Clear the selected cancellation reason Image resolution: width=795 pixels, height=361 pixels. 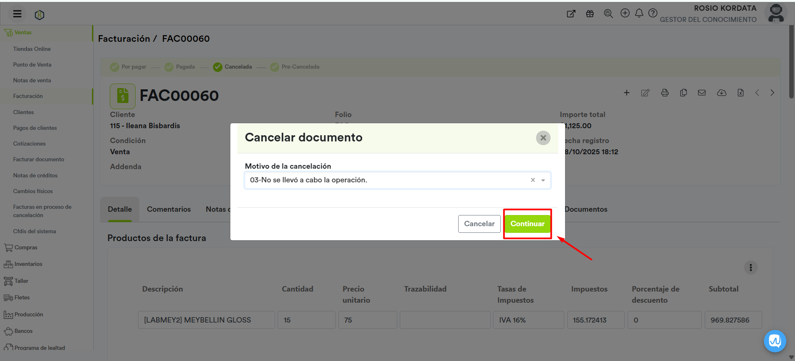[x=533, y=180]
